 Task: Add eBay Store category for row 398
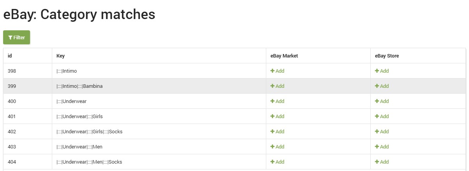(x=382, y=71)
